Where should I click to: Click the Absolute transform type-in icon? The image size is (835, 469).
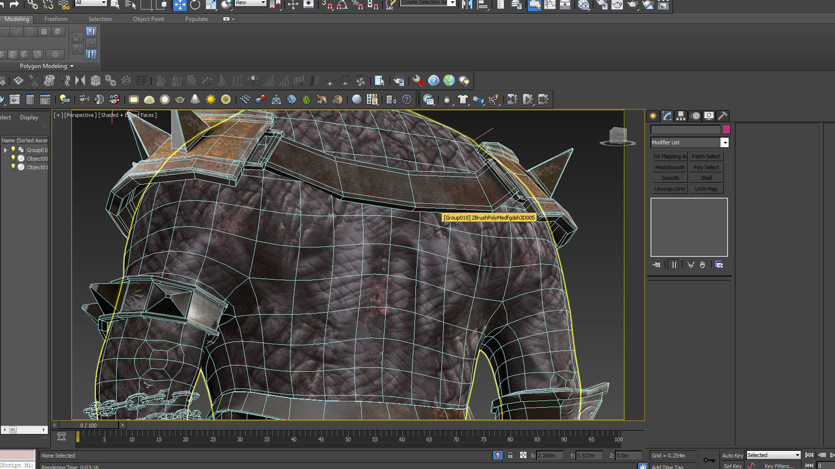[x=523, y=455]
